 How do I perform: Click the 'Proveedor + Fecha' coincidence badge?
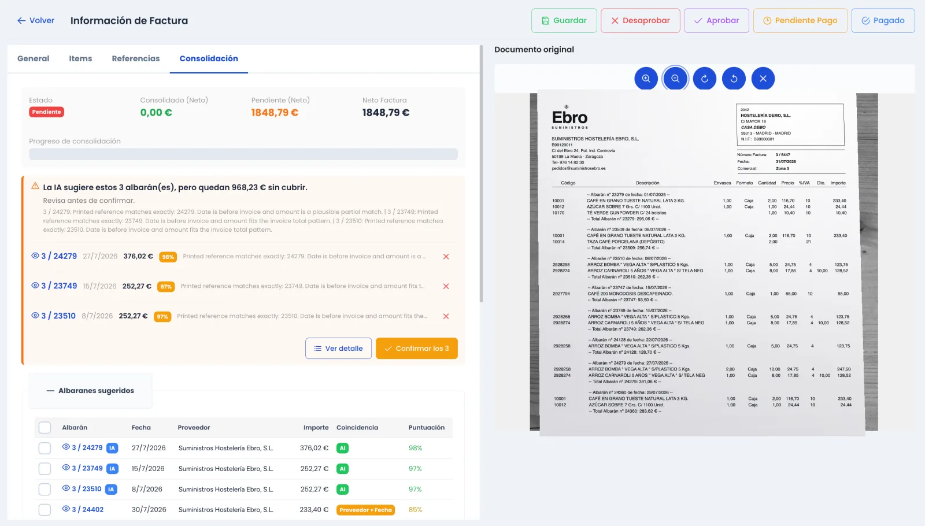[365, 510]
